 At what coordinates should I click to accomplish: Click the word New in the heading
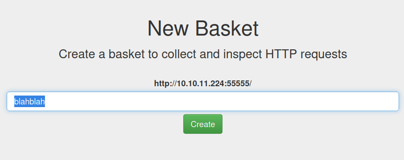point(168,28)
